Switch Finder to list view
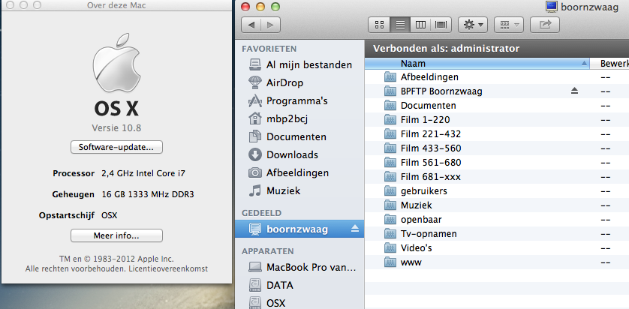This screenshot has height=309, width=629. 400,25
